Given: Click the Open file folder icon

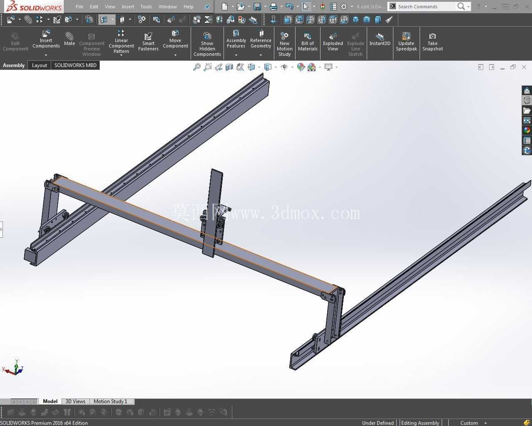Looking at the screenshot, I should point(241,7).
